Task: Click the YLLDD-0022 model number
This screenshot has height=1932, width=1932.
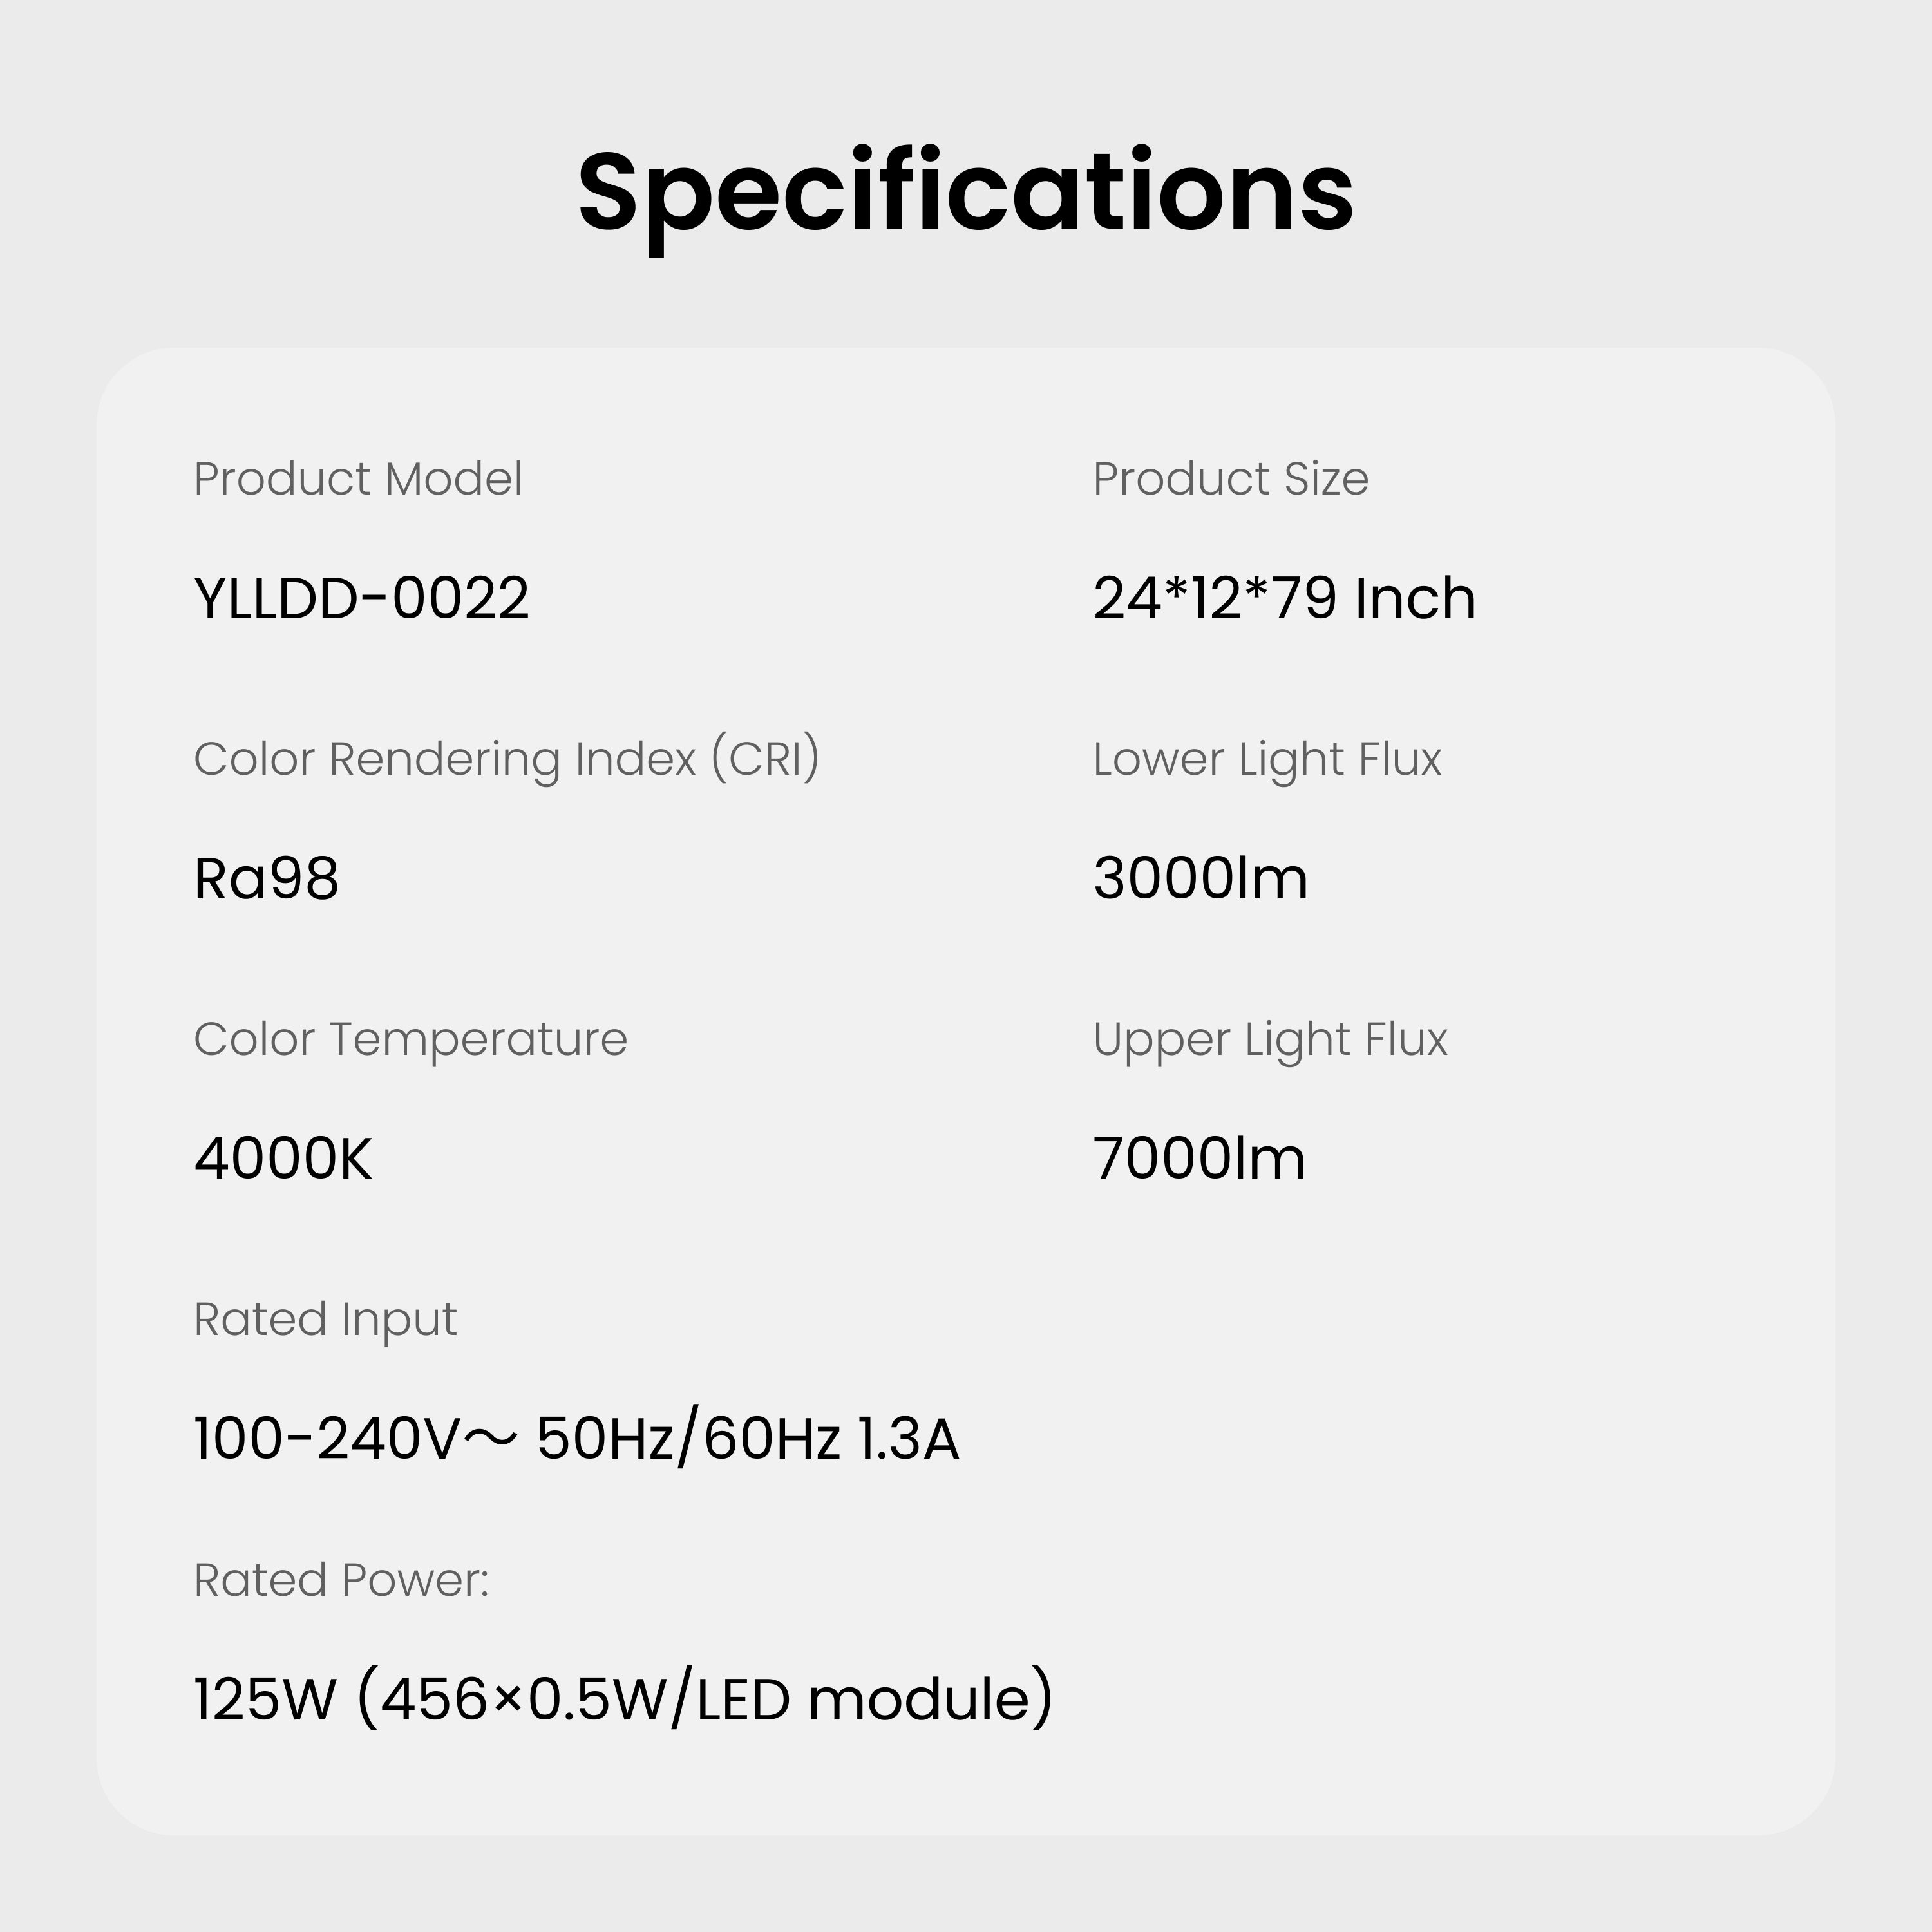Action: (x=361, y=598)
